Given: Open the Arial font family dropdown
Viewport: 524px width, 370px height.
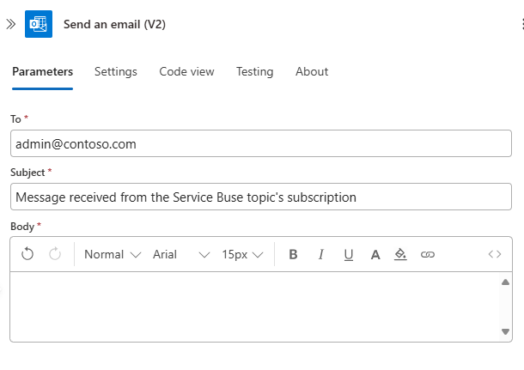Looking at the screenshot, I should click(180, 254).
